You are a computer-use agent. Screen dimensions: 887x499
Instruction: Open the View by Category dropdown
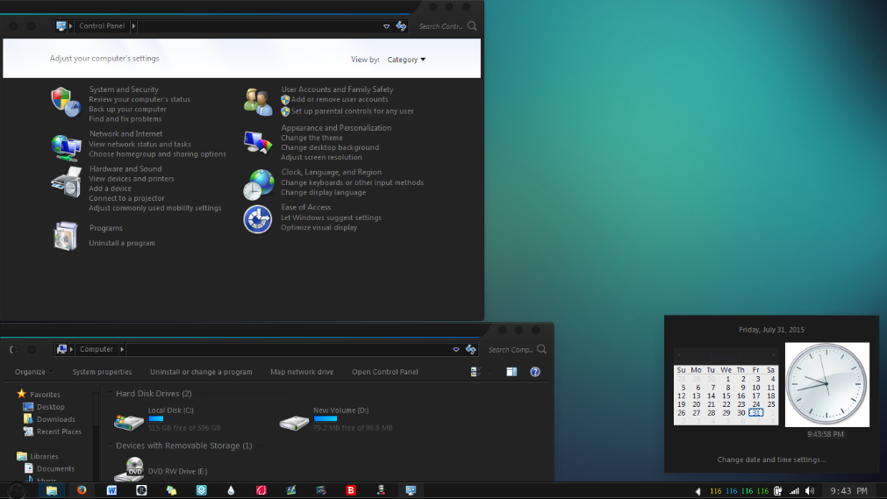[406, 60]
